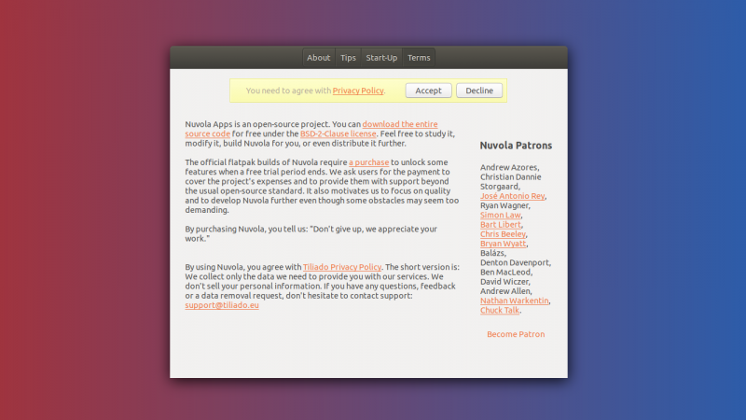Accept the privacy policy
746x420 pixels.
[428, 91]
